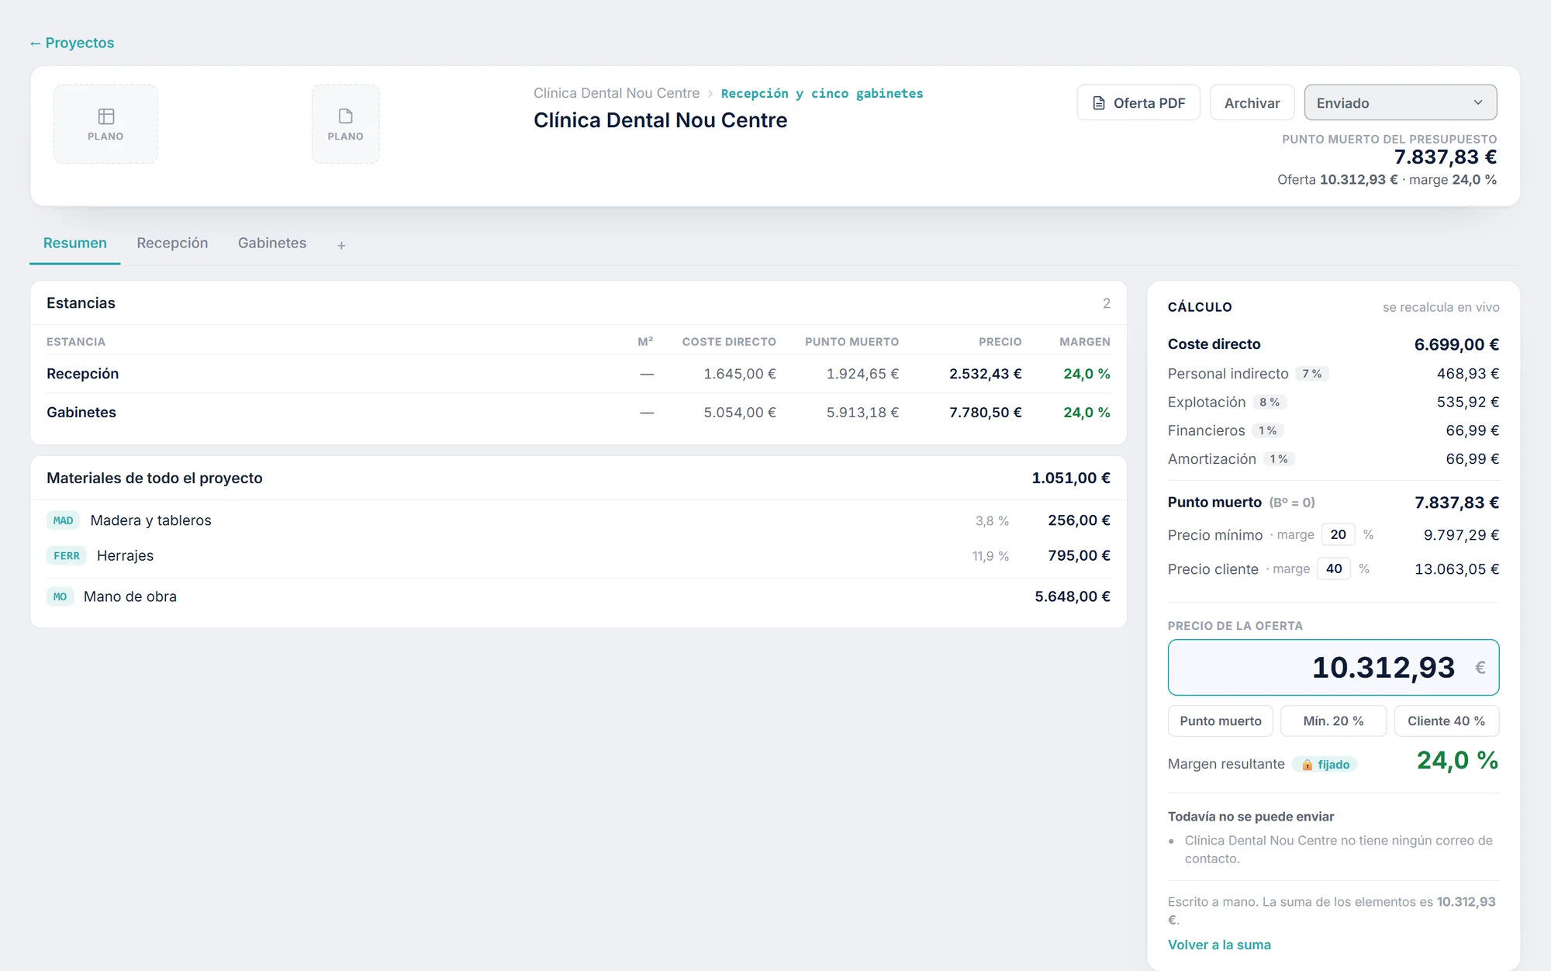This screenshot has height=971, width=1551.
Task: Open the first Plano floor plan placeholder
Action: [x=105, y=124]
